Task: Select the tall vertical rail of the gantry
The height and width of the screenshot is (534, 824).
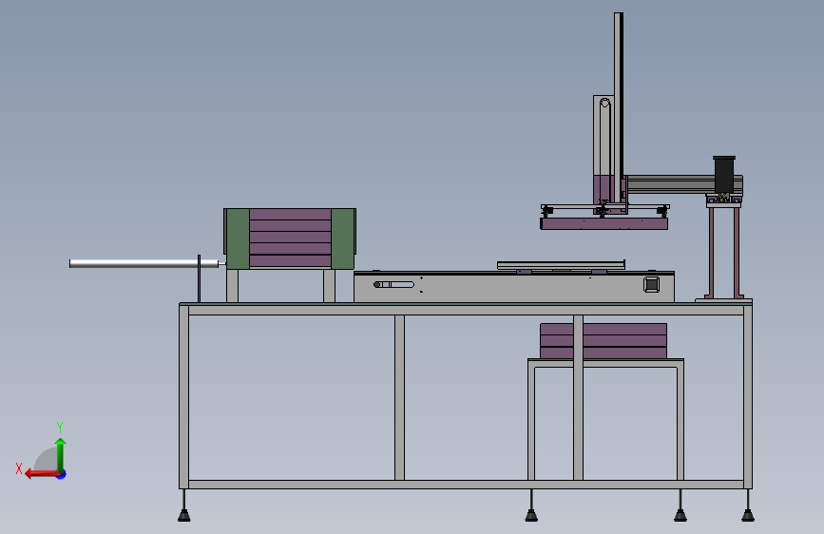Action: (x=619, y=105)
